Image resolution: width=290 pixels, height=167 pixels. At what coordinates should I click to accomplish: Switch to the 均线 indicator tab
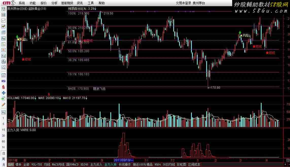(x=47, y=164)
